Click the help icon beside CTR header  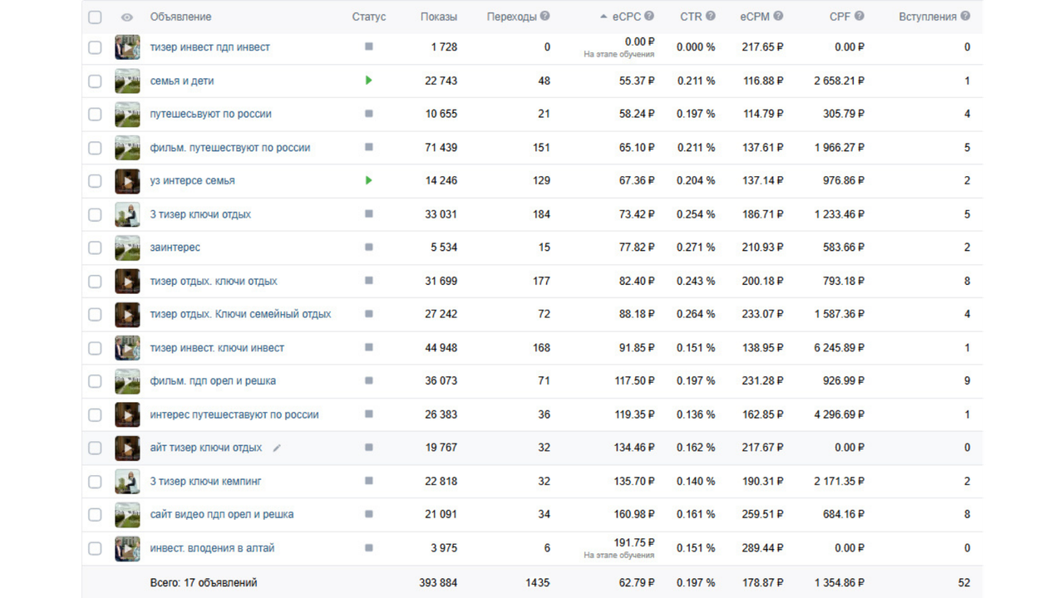pos(711,16)
